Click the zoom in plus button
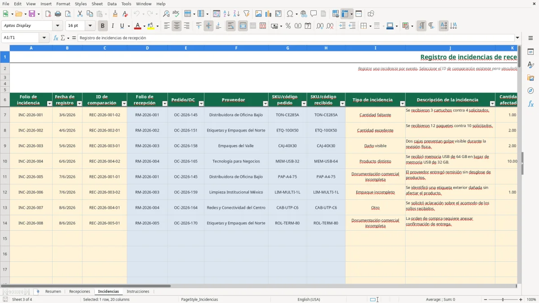 coord(521,299)
